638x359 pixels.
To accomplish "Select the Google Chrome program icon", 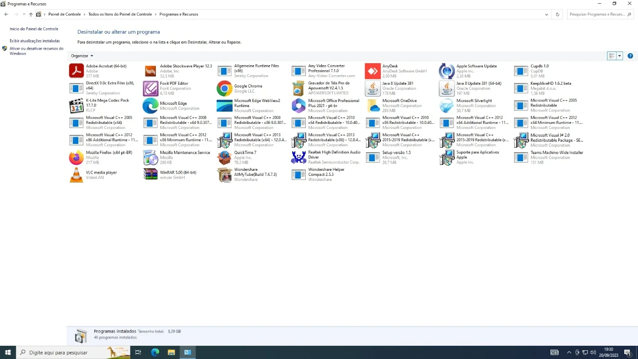I will (225, 88).
